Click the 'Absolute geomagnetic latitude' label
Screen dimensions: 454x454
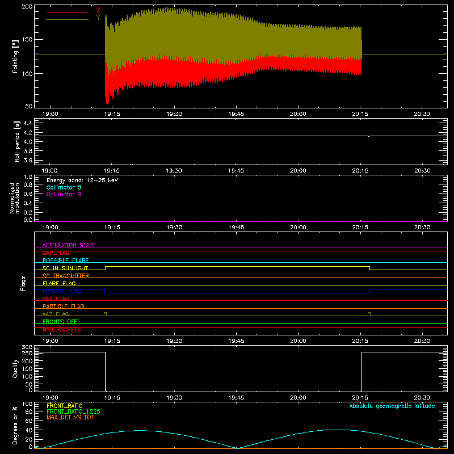[392, 406]
